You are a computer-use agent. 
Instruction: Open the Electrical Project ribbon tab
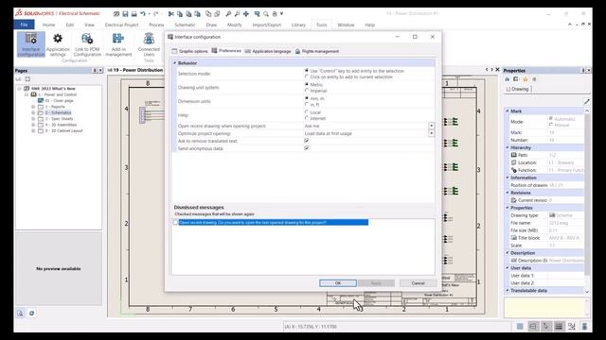(x=122, y=25)
